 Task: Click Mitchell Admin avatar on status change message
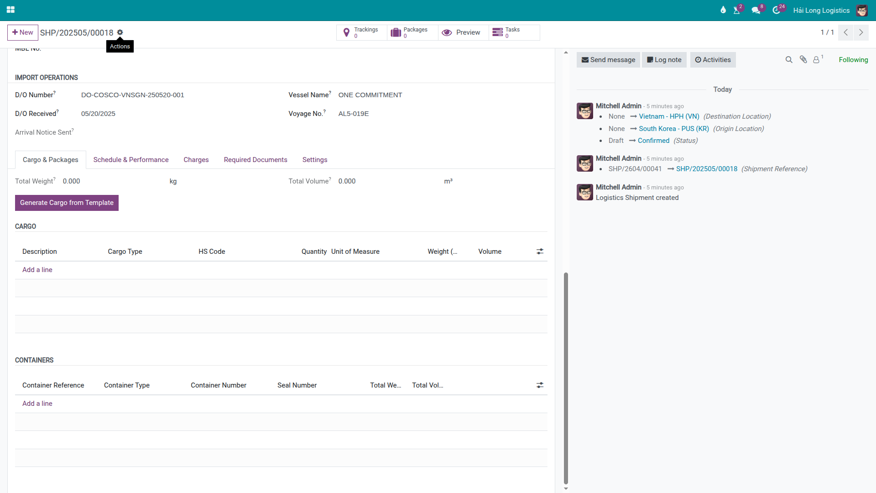click(x=585, y=111)
